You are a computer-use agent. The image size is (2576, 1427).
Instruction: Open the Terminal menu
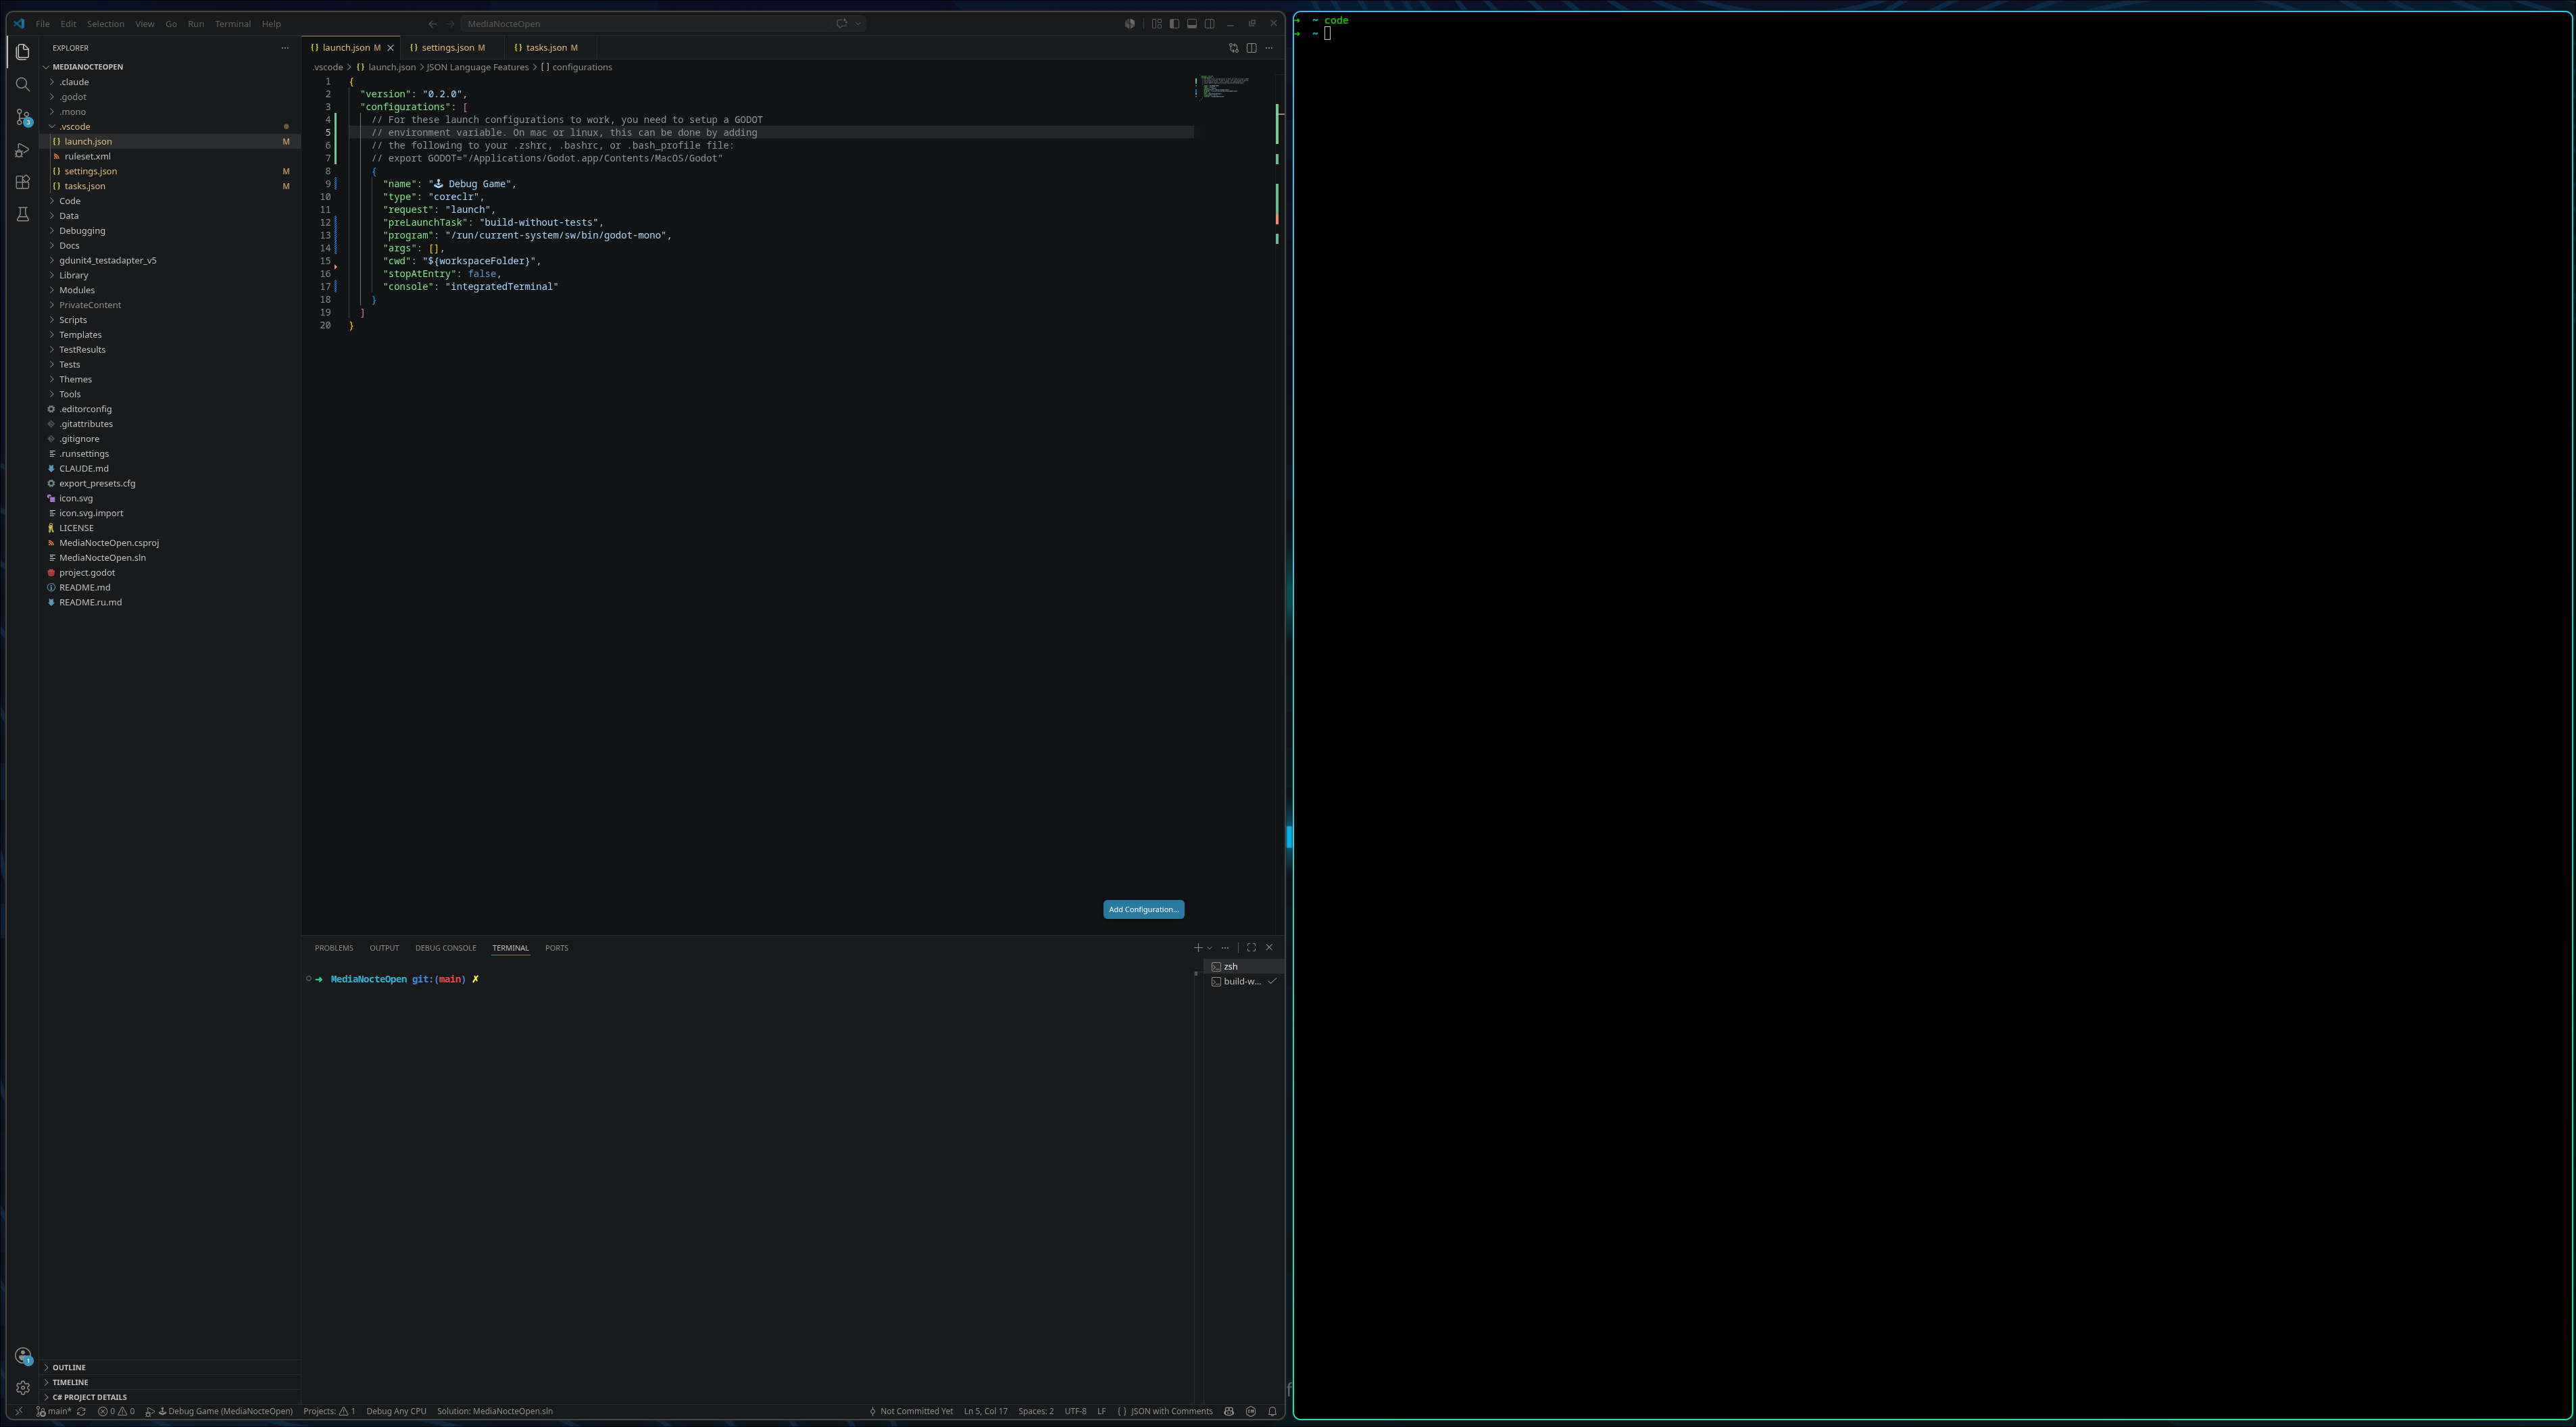pos(232,24)
